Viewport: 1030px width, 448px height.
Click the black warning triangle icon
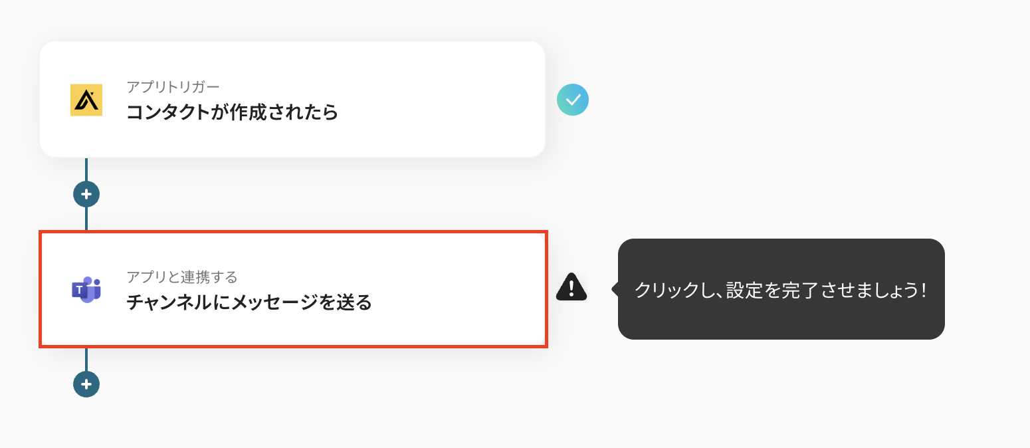point(571,287)
